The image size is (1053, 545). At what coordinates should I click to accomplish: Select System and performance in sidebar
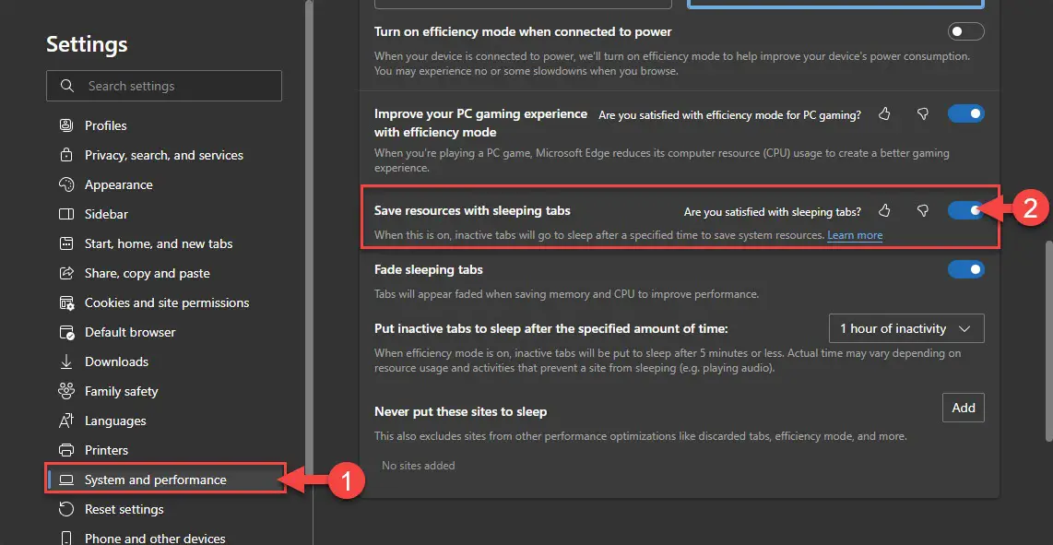click(x=155, y=480)
